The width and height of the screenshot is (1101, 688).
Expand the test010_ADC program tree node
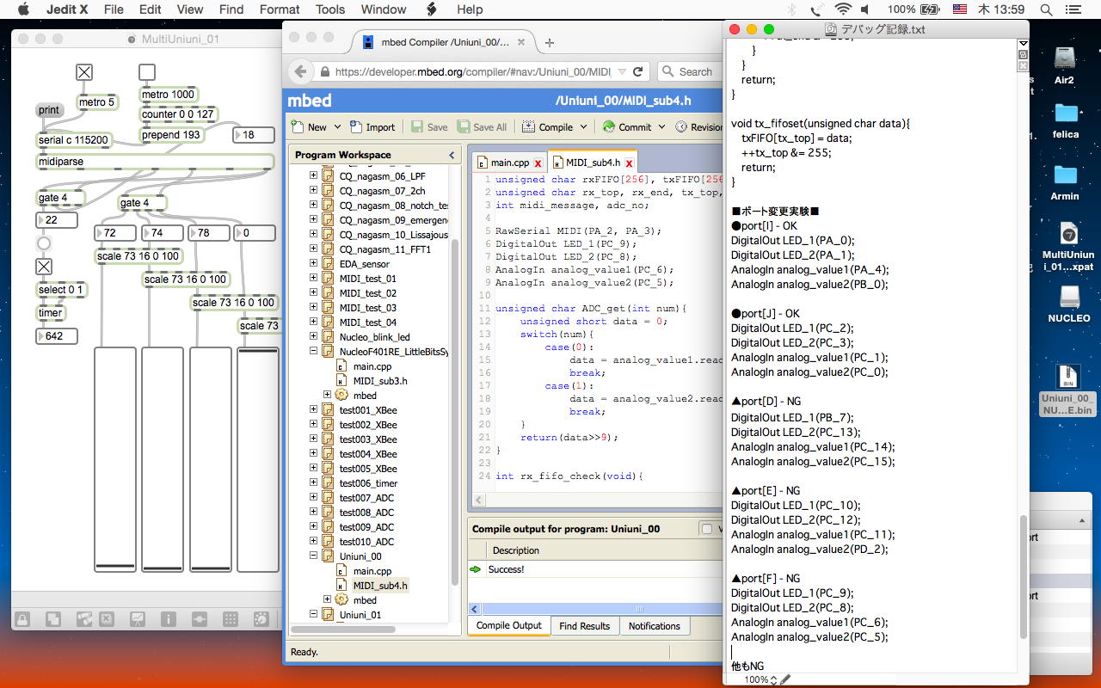[314, 542]
